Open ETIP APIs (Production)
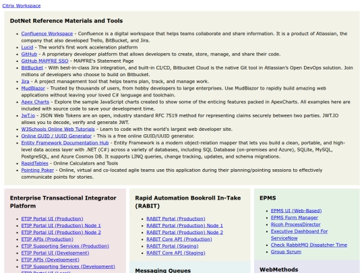The width and height of the screenshot is (364, 273). [x=47, y=239]
